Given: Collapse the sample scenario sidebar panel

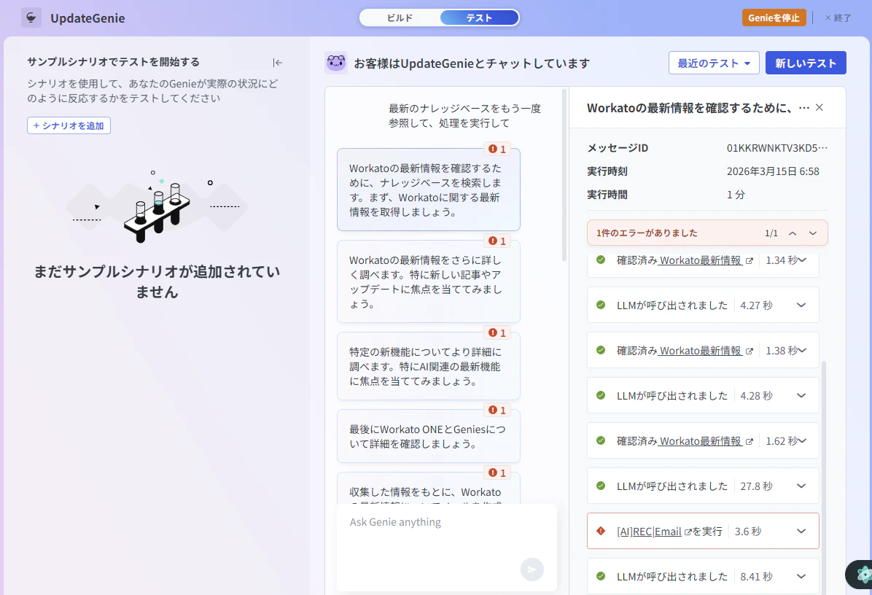Looking at the screenshot, I should coord(278,63).
